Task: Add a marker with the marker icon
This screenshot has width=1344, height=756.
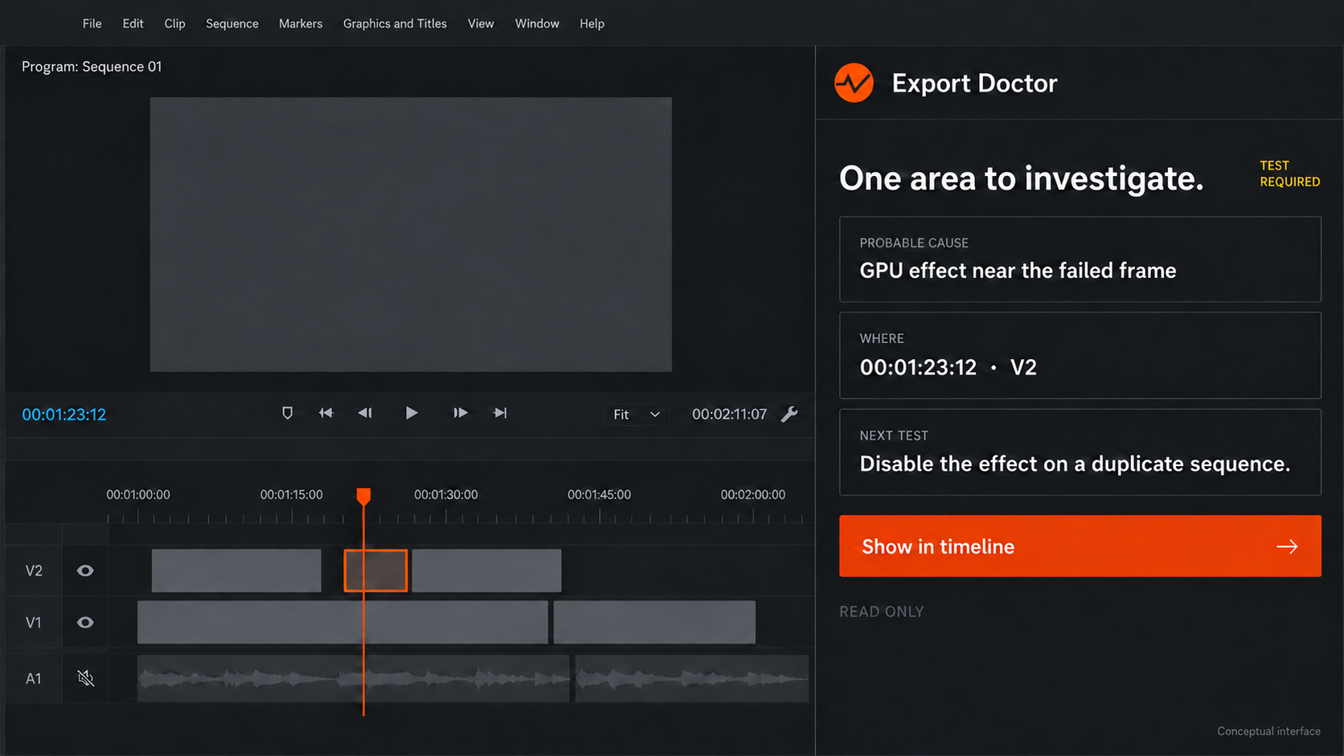Action: pyautogui.click(x=287, y=413)
